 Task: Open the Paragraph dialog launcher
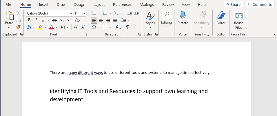140,34
